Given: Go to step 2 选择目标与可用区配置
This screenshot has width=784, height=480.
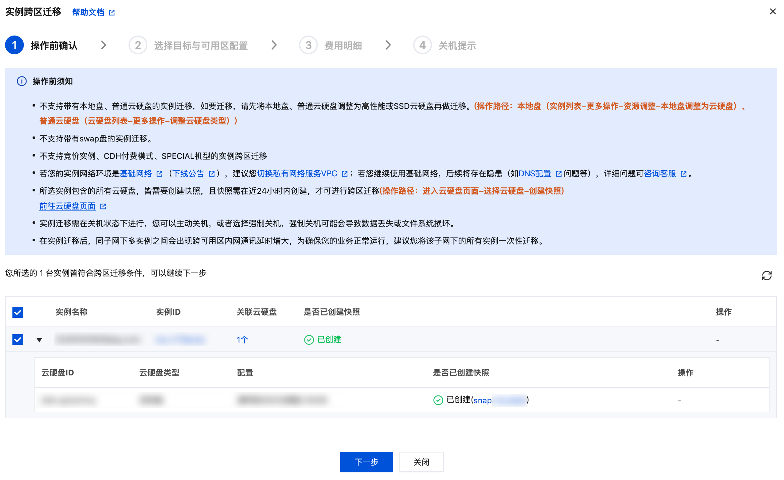Looking at the screenshot, I should [x=200, y=45].
